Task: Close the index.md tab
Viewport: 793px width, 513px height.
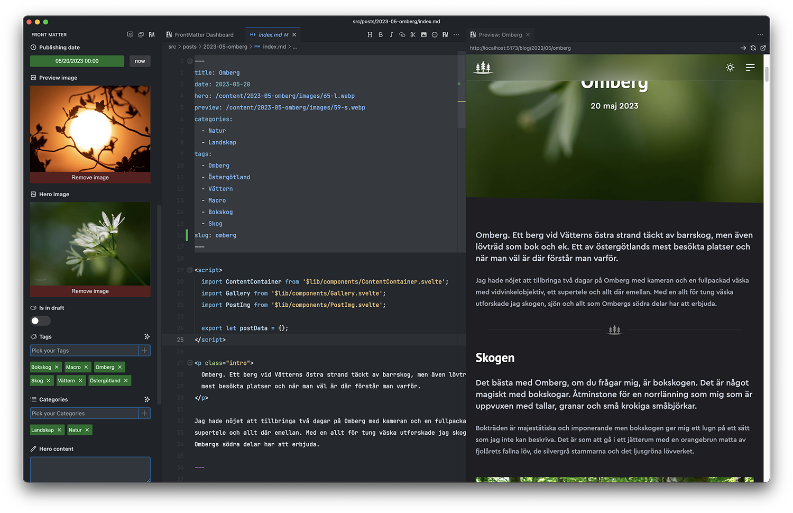Action: click(x=294, y=35)
